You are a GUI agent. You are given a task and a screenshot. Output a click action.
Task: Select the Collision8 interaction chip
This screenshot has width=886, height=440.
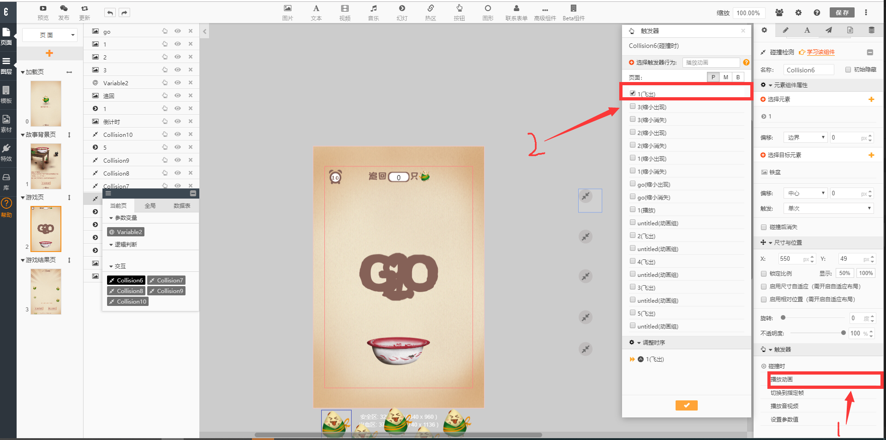[126, 291]
